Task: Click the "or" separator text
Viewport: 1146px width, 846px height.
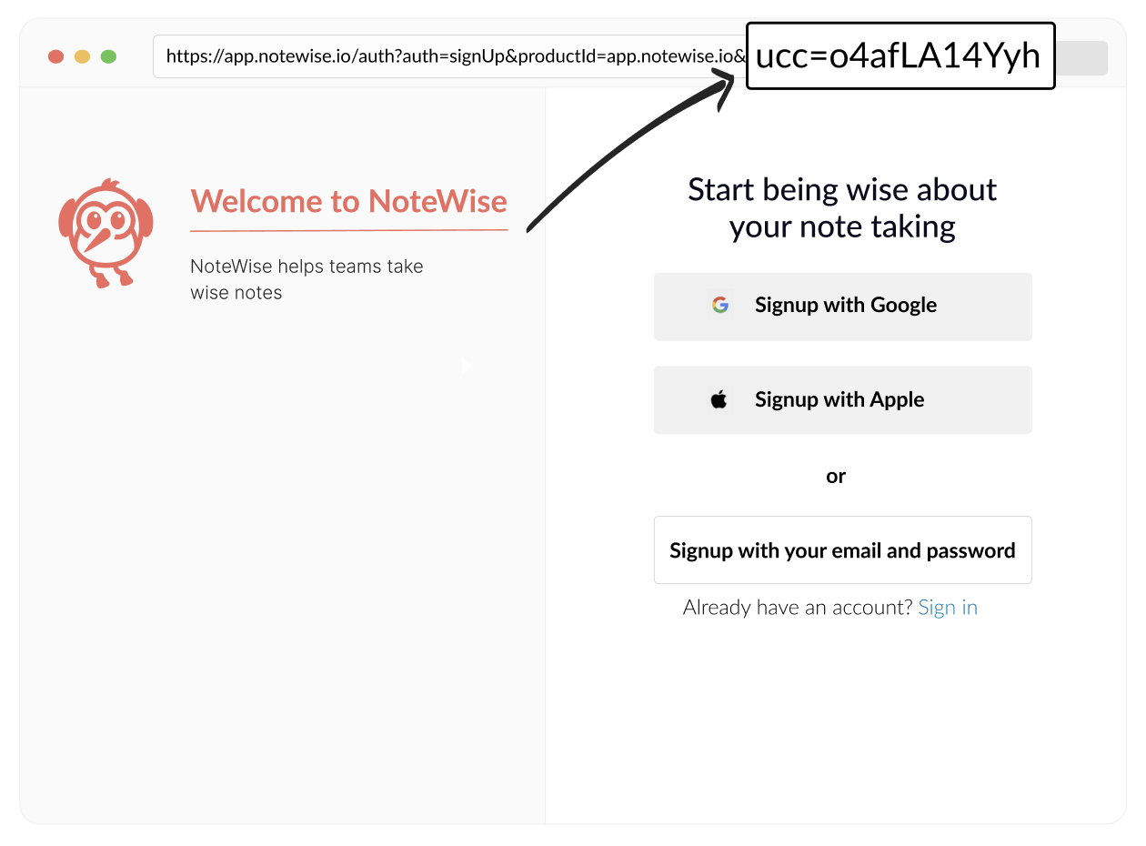Action: (x=836, y=476)
